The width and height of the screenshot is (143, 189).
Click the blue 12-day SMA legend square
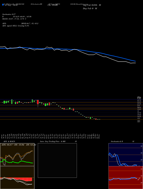click(3, 5)
